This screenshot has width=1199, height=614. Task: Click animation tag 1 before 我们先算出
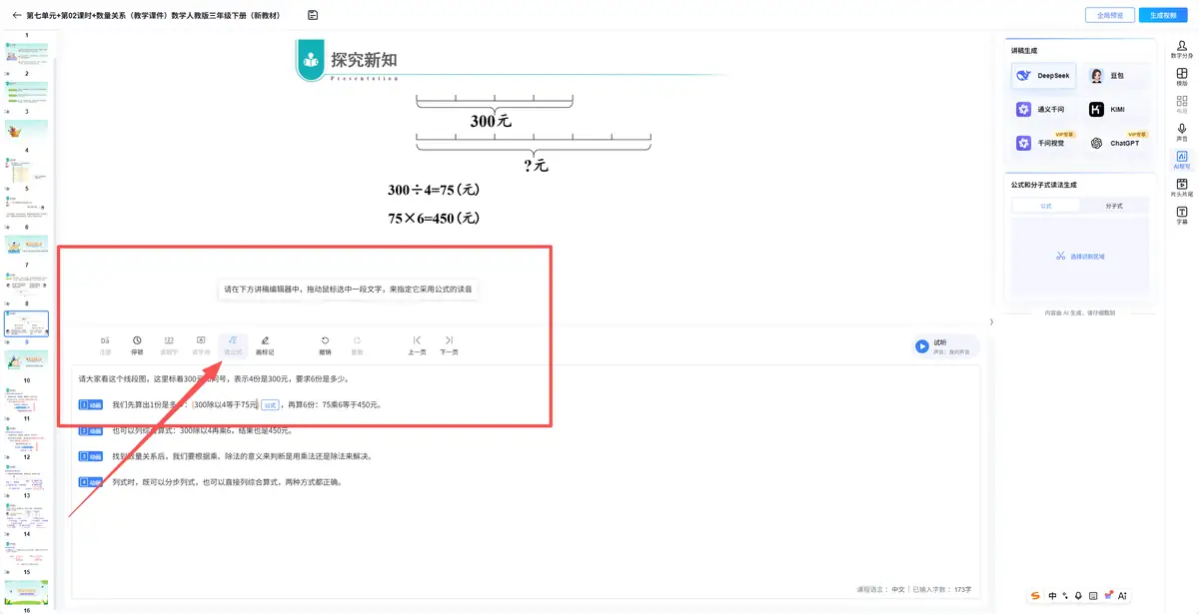click(x=92, y=404)
